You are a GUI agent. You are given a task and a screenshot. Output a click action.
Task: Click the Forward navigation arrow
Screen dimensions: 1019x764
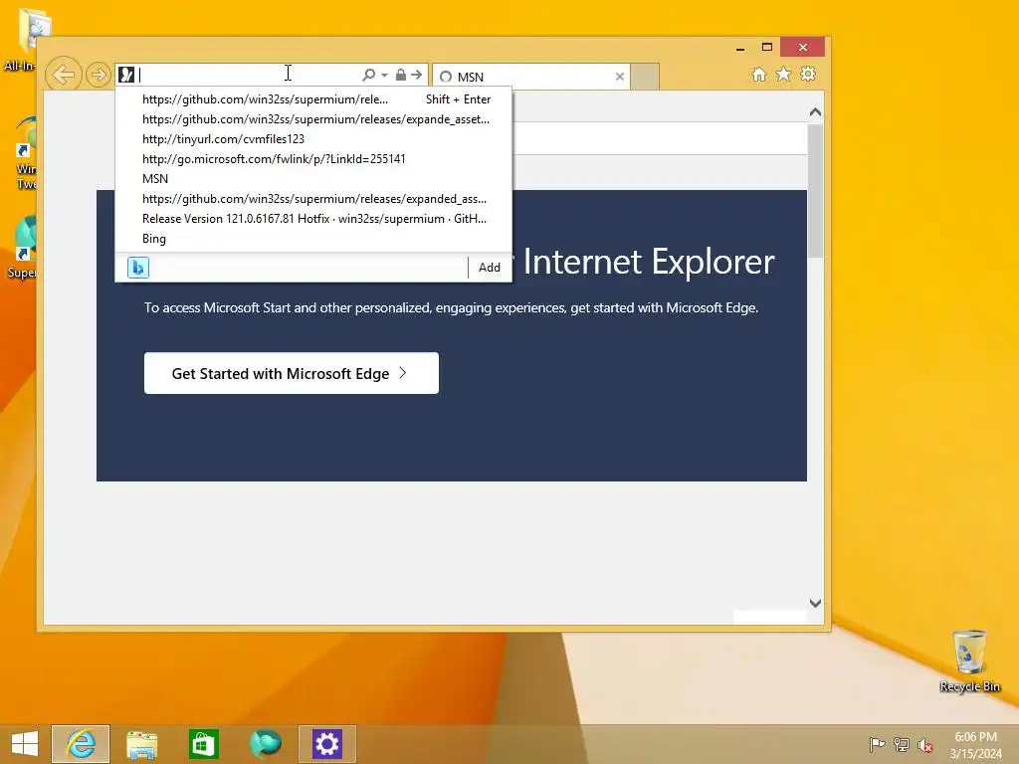99,75
